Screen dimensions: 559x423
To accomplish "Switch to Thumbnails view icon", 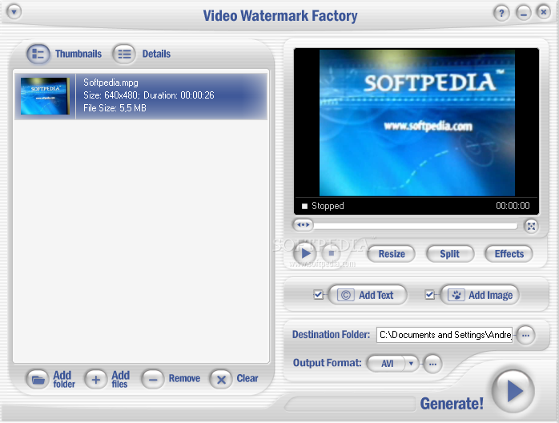I will coord(38,54).
